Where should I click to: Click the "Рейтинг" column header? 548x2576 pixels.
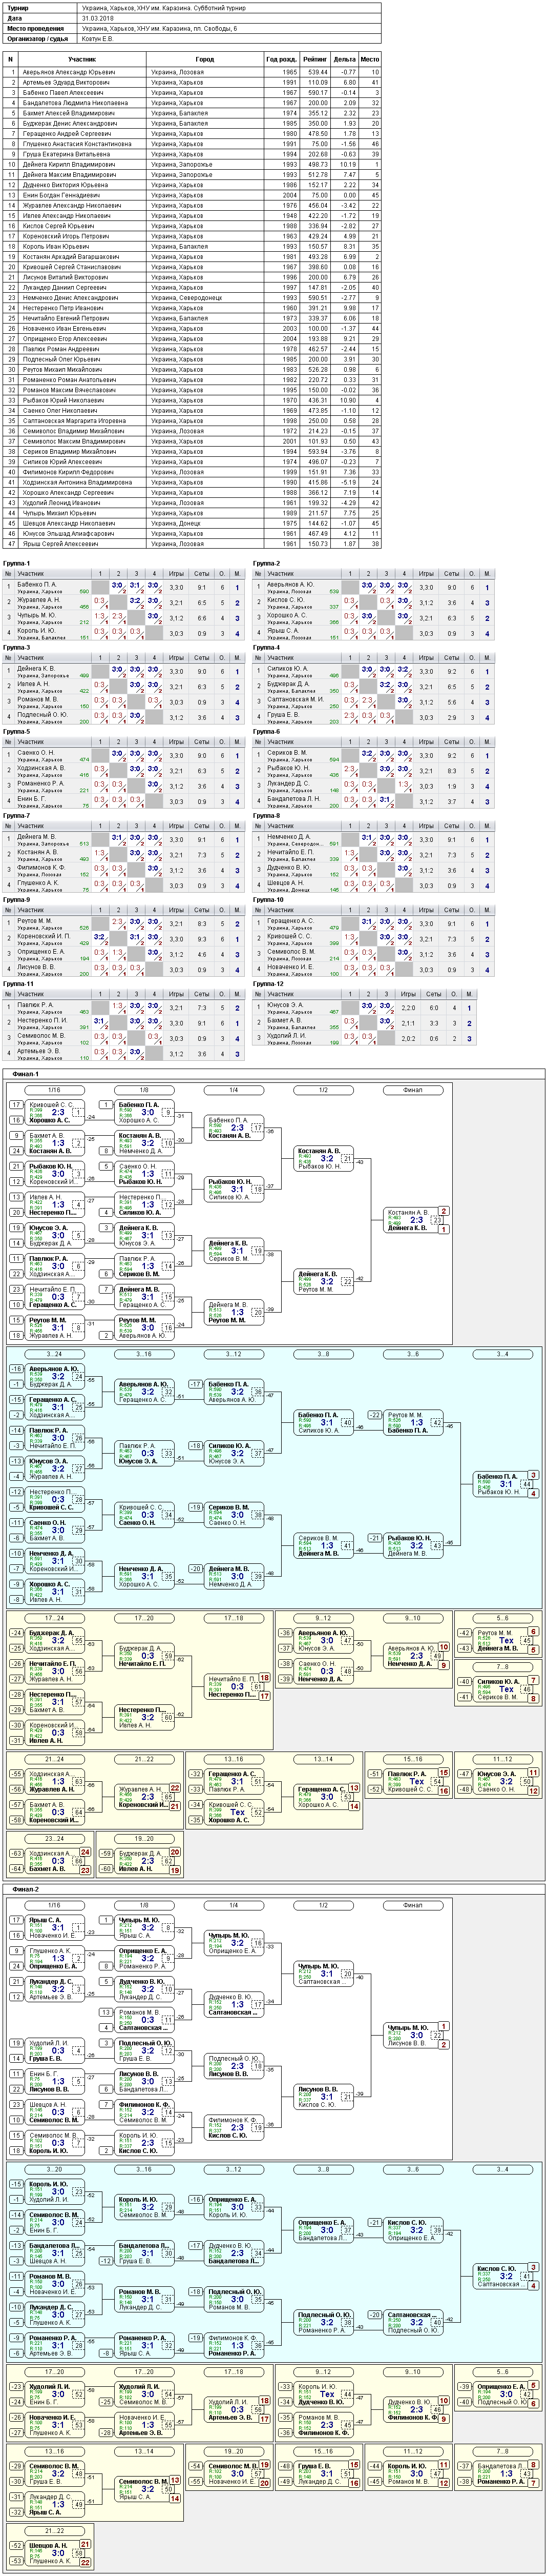click(314, 60)
